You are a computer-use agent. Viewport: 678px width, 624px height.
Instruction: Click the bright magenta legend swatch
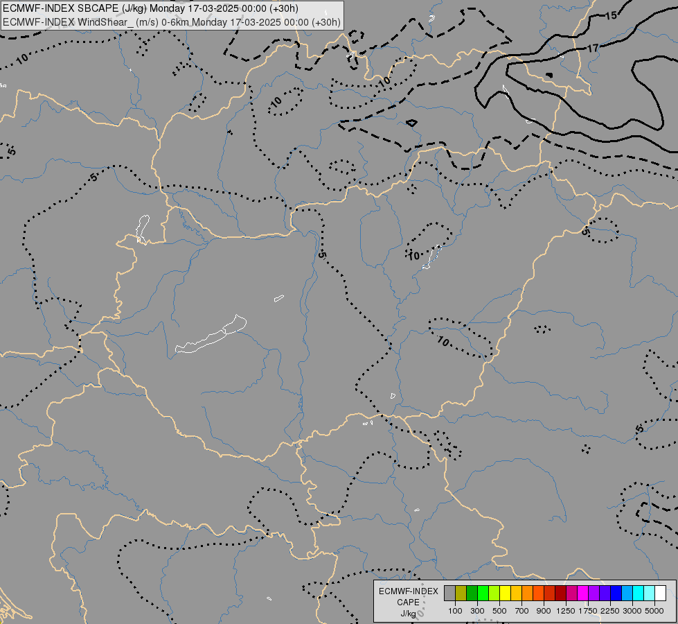(583, 593)
